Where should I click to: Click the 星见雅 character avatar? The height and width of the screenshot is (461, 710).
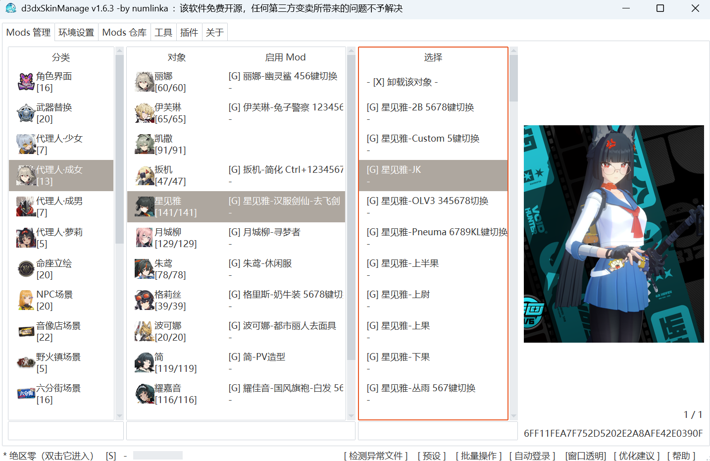[x=145, y=206]
